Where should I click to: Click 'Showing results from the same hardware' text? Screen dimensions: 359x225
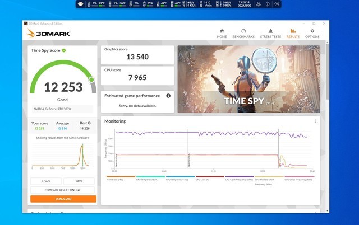[62, 138]
